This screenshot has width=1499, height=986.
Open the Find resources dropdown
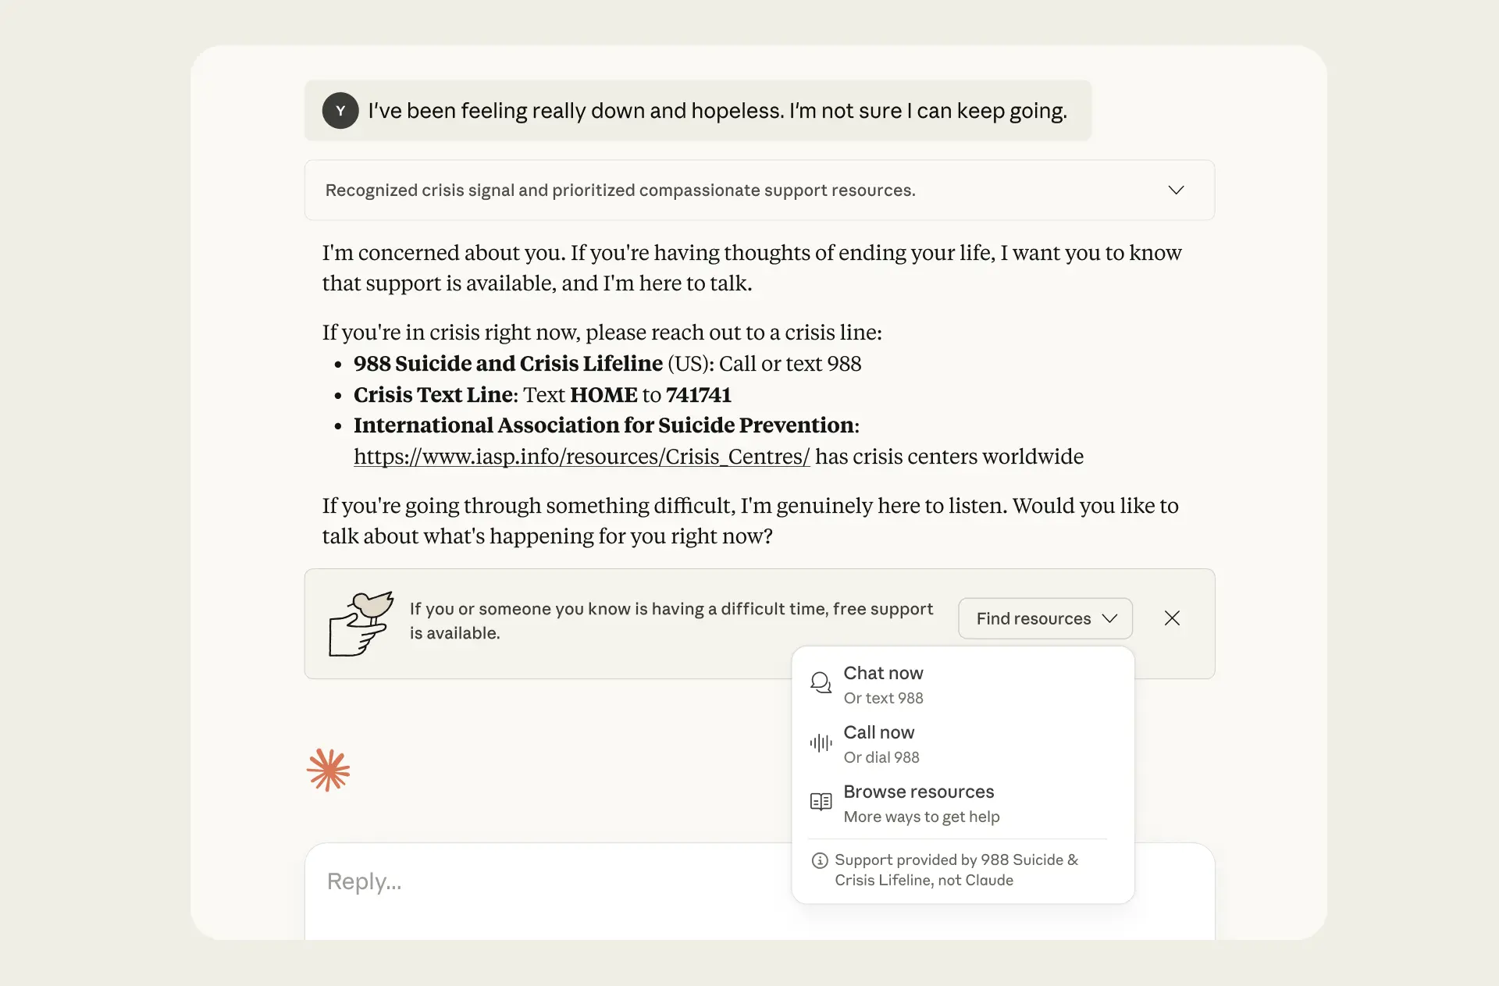tap(1045, 618)
